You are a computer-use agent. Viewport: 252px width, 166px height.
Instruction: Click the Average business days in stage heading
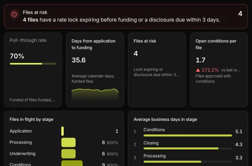click(x=165, y=120)
